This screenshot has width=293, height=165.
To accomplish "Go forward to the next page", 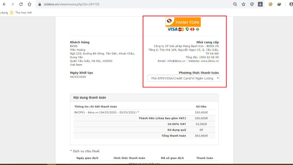I will coord(13,4).
